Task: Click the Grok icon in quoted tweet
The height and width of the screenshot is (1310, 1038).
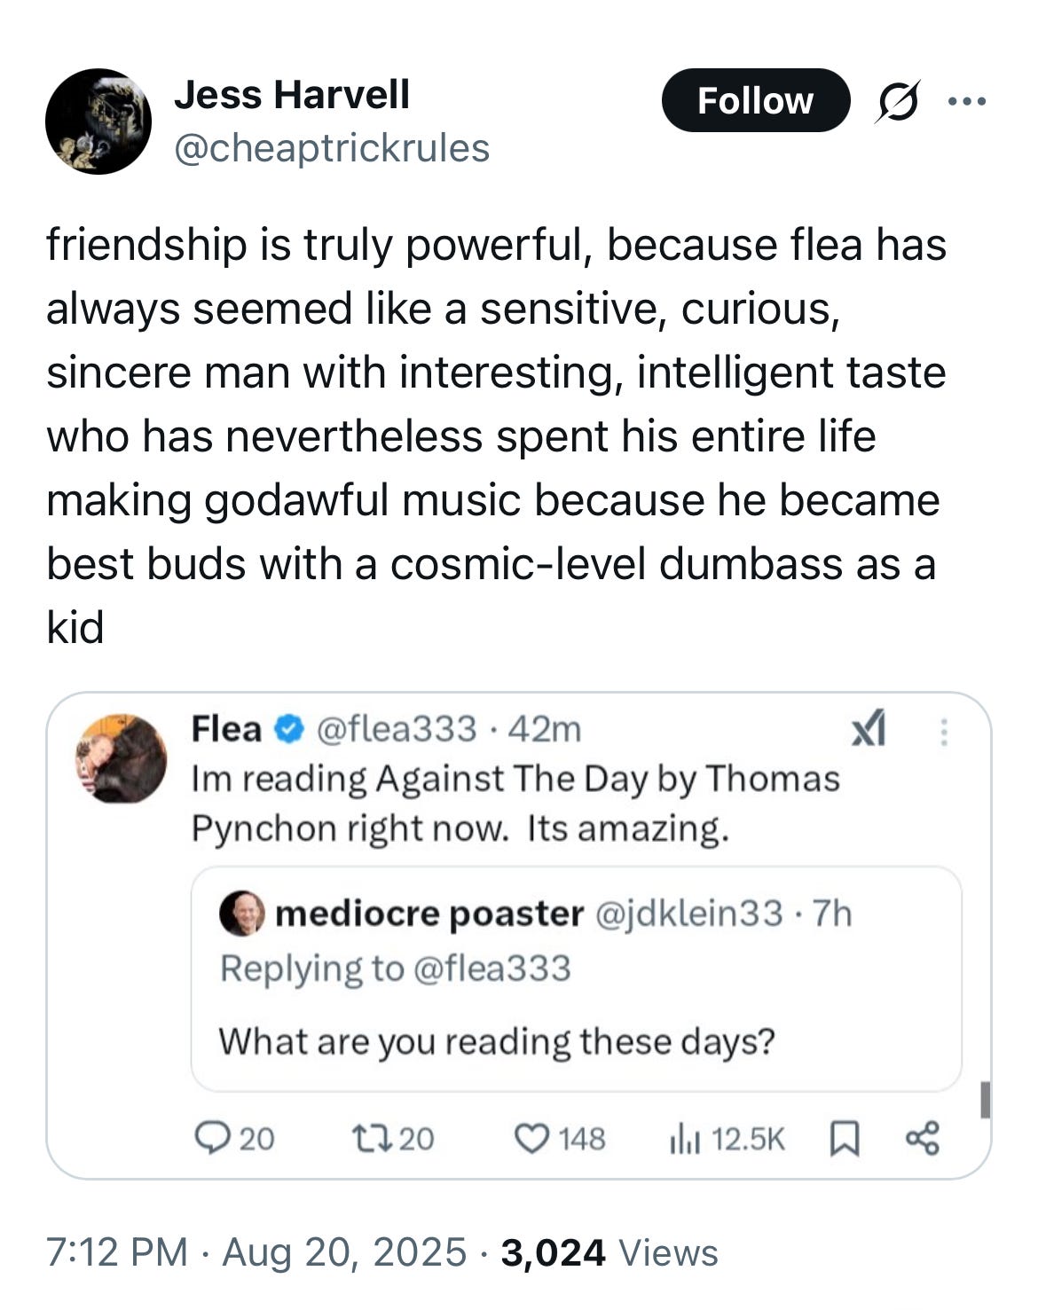Action: [x=868, y=731]
